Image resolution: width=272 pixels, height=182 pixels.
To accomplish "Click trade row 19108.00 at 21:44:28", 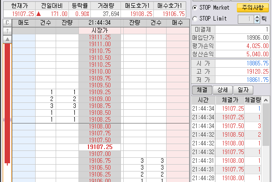I will click(226, 178).
